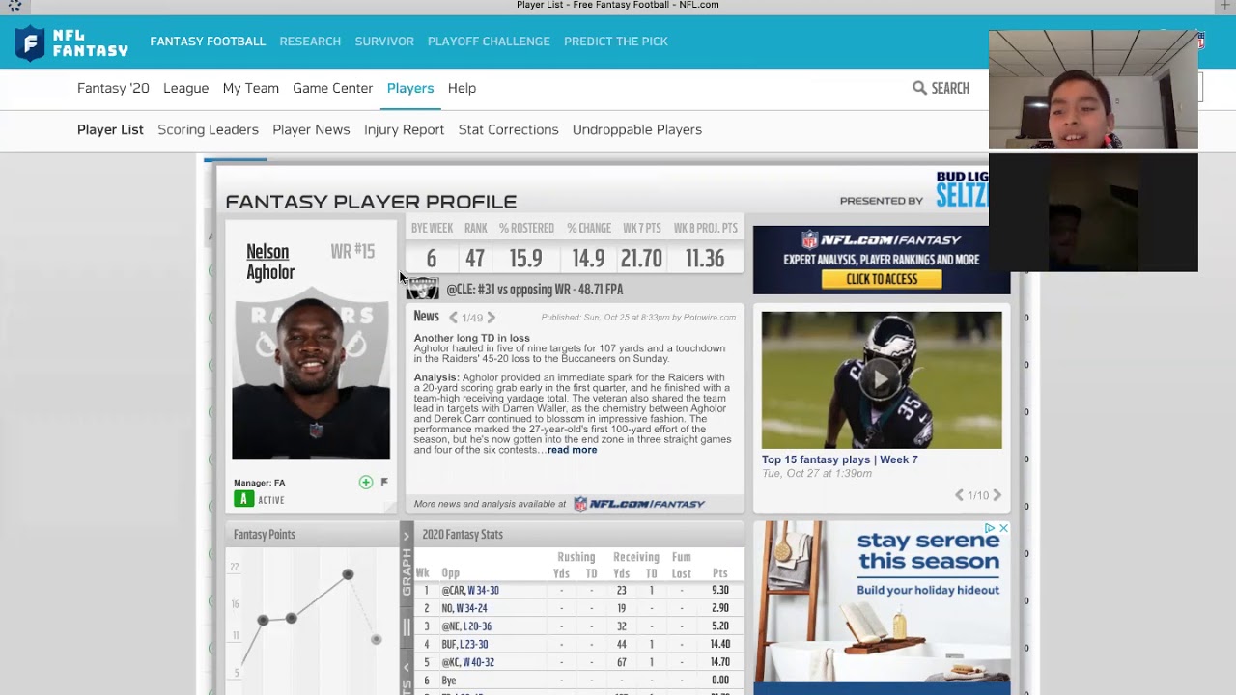Click the Bud Light Seltzer sponsor logo
This screenshot has width=1236, height=695.
click(x=962, y=189)
